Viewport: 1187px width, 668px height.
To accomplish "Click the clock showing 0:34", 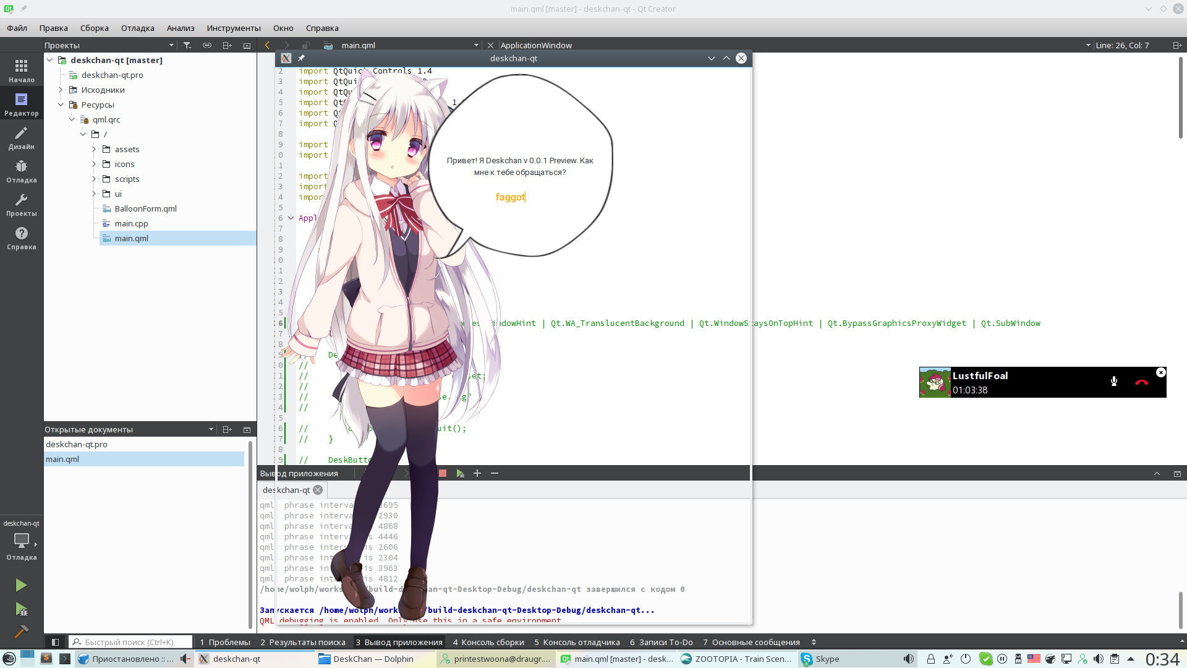I will click(x=1163, y=659).
